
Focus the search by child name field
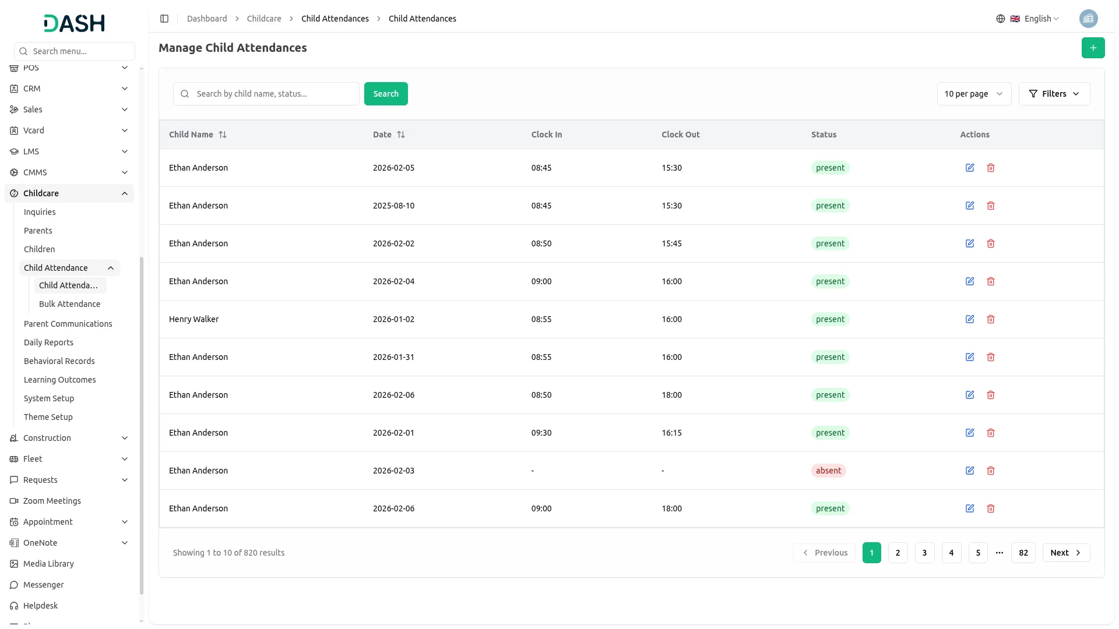[x=274, y=94]
